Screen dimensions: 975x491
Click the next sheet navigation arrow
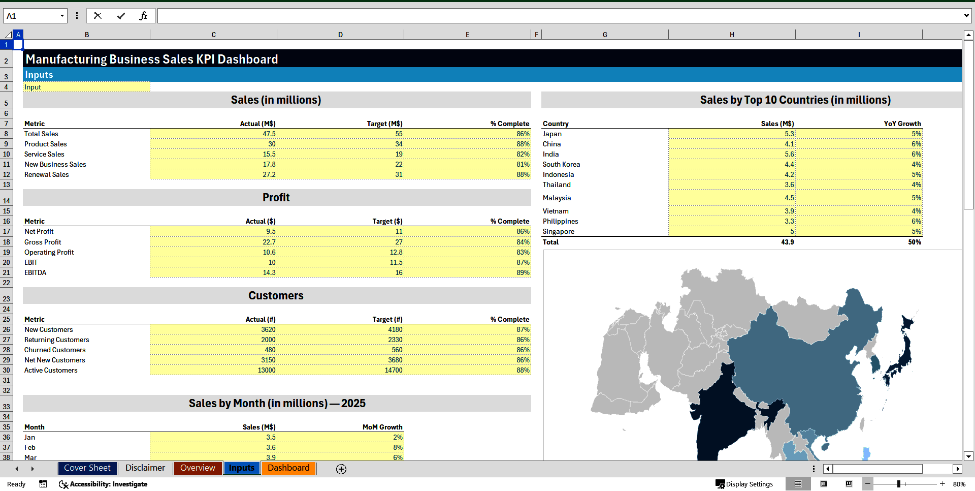coord(33,469)
